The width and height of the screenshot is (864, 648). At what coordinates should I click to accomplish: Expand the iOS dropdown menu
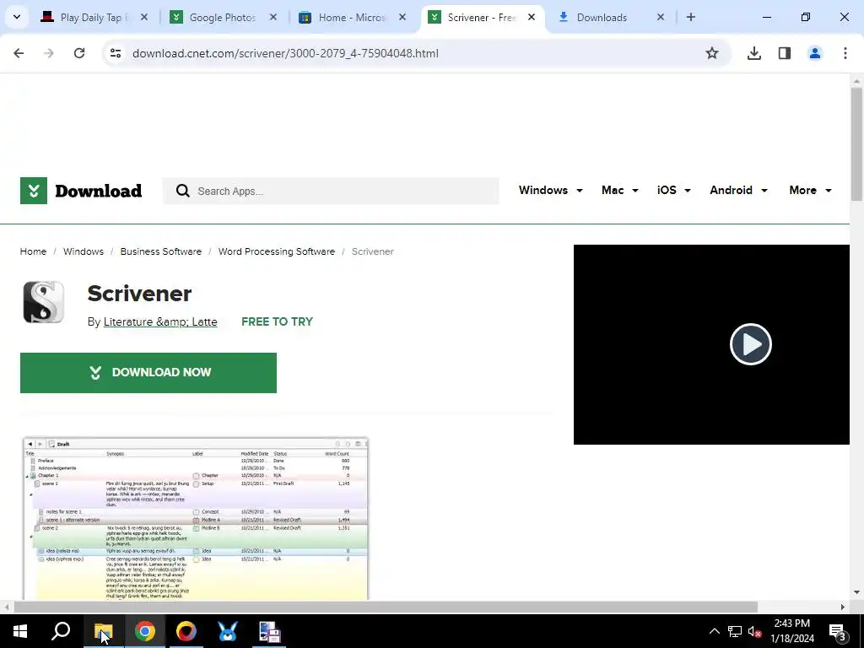point(673,190)
